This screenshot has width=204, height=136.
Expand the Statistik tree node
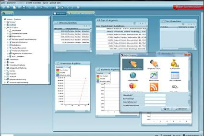(x=5, y=77)
